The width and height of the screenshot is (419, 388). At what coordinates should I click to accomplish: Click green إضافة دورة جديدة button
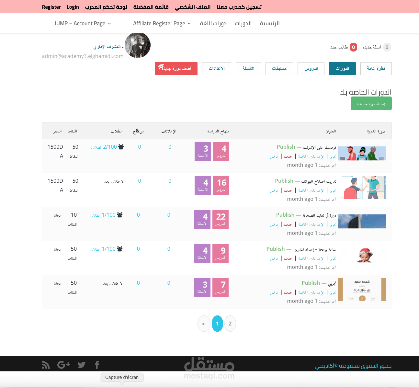pyautogui.click(x=371, y=103)
